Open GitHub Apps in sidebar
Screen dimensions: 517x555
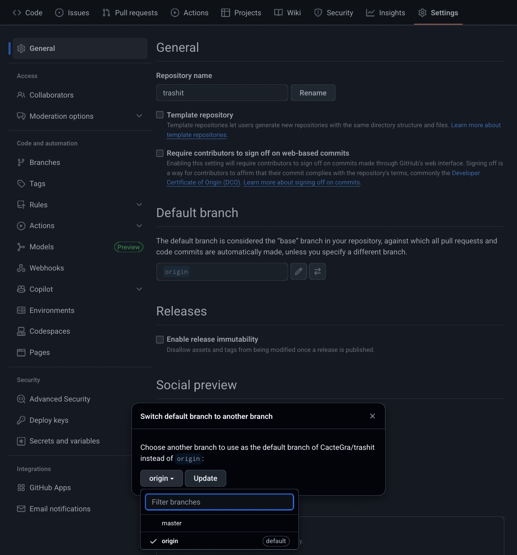50,488
